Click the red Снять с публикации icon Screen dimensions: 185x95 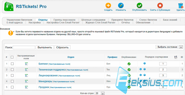[x=160, y=6]
